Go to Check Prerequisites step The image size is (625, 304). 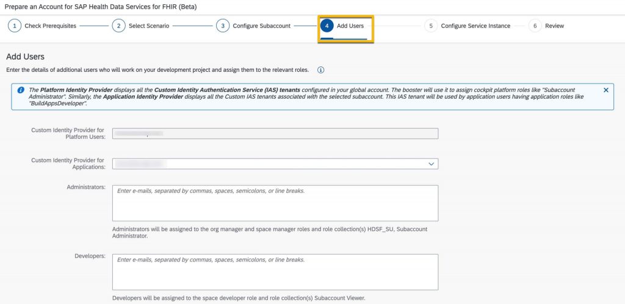(x=50, y=26)
